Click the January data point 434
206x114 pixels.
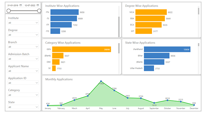(48, 105)
